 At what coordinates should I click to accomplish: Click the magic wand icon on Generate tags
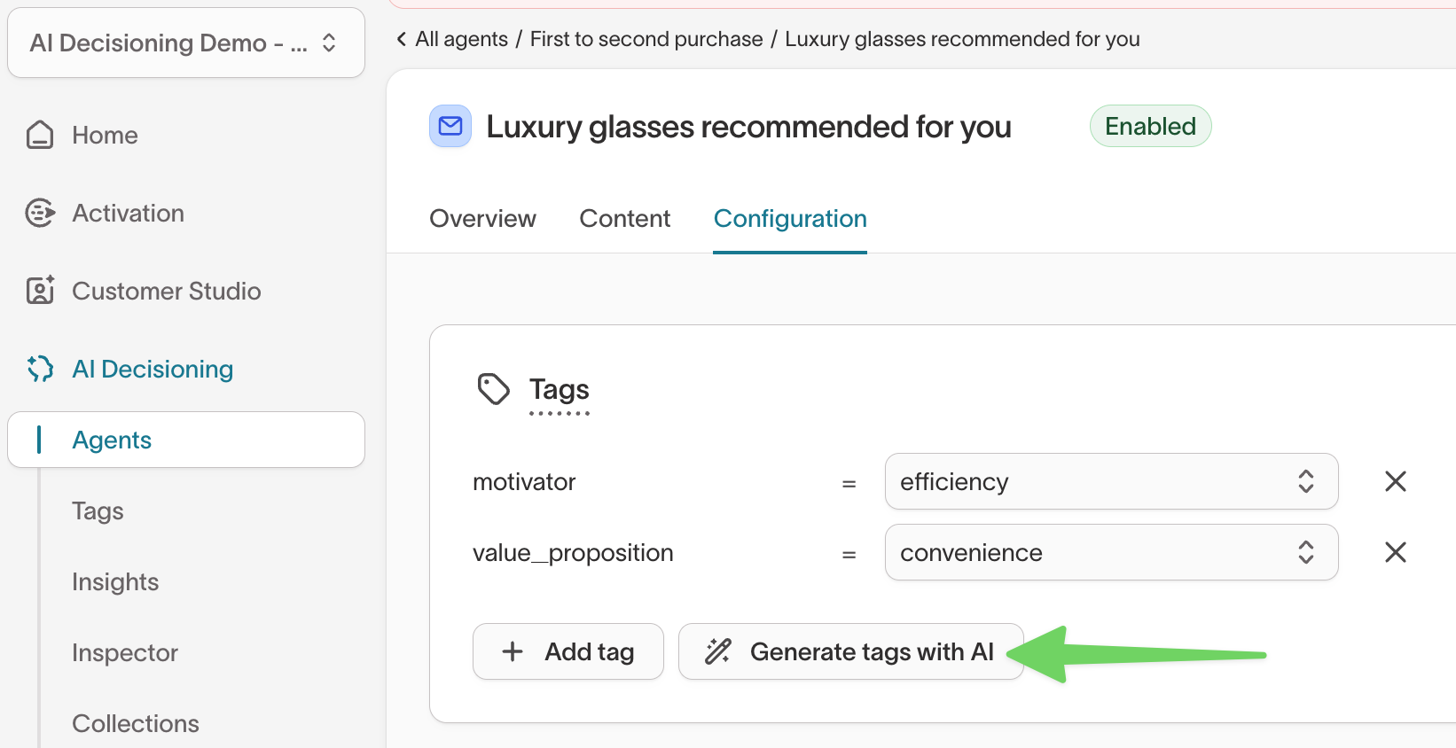pyautogui.click(x=718, y=651)
